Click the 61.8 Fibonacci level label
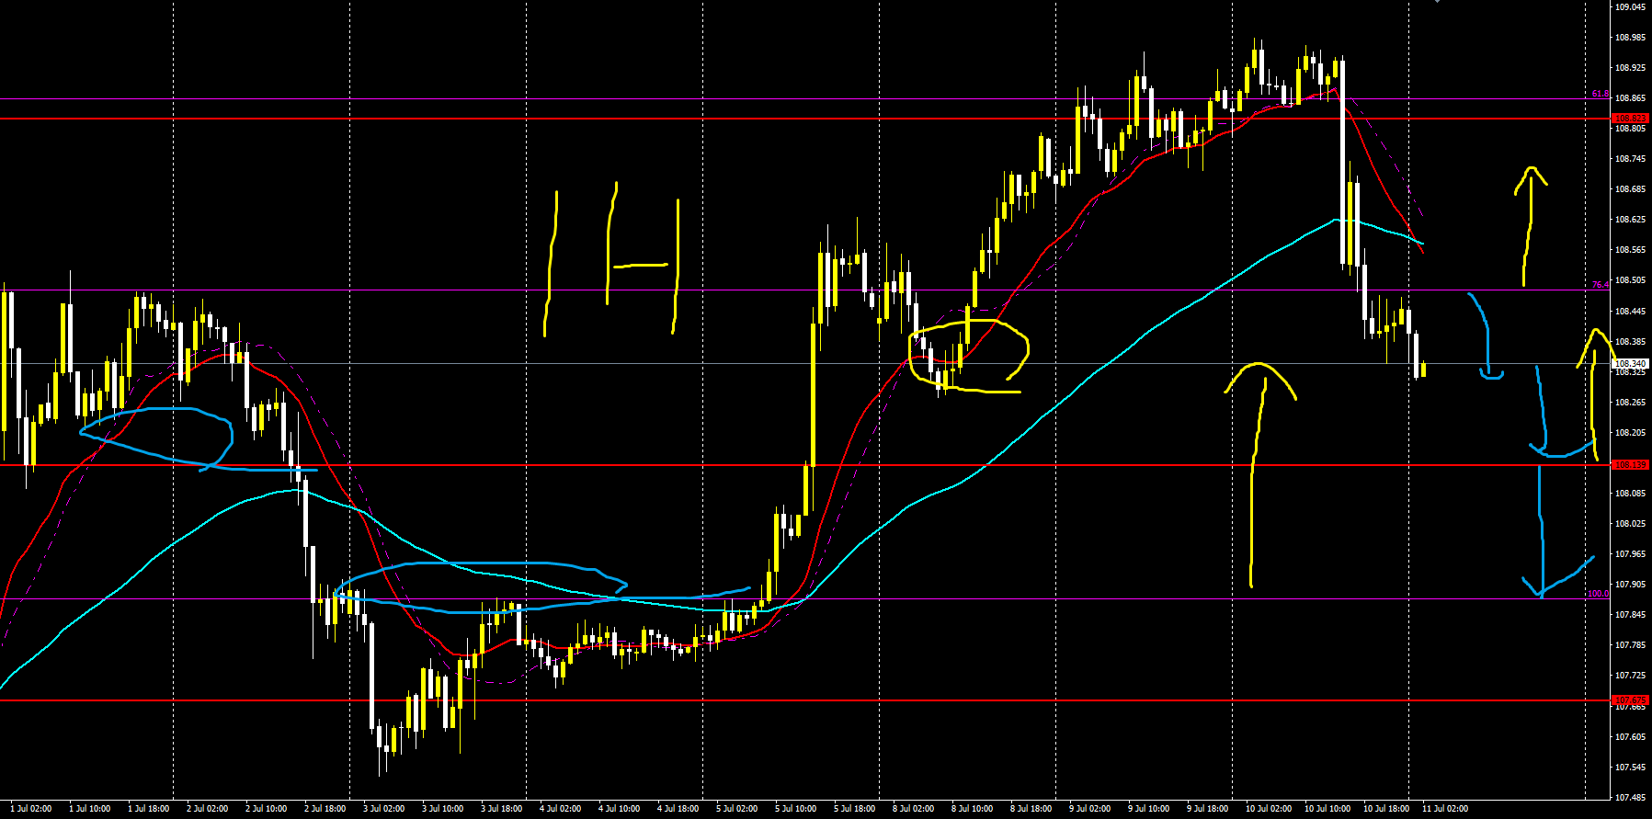Screen dimensions: 1652x819 click(1601, 95)
